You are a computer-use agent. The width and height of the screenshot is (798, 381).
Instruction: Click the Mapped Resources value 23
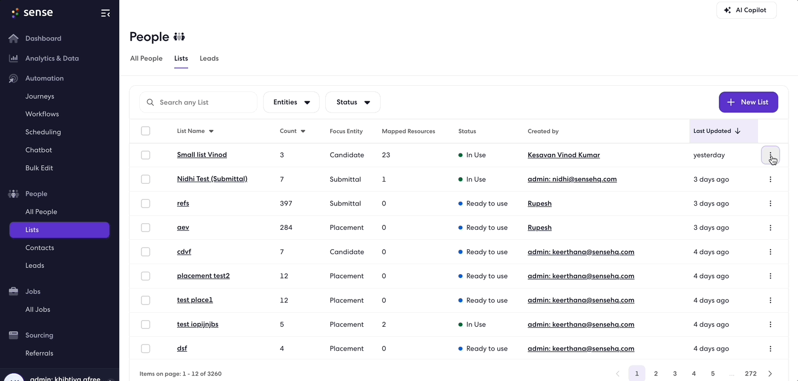click(x=386, y=155)
